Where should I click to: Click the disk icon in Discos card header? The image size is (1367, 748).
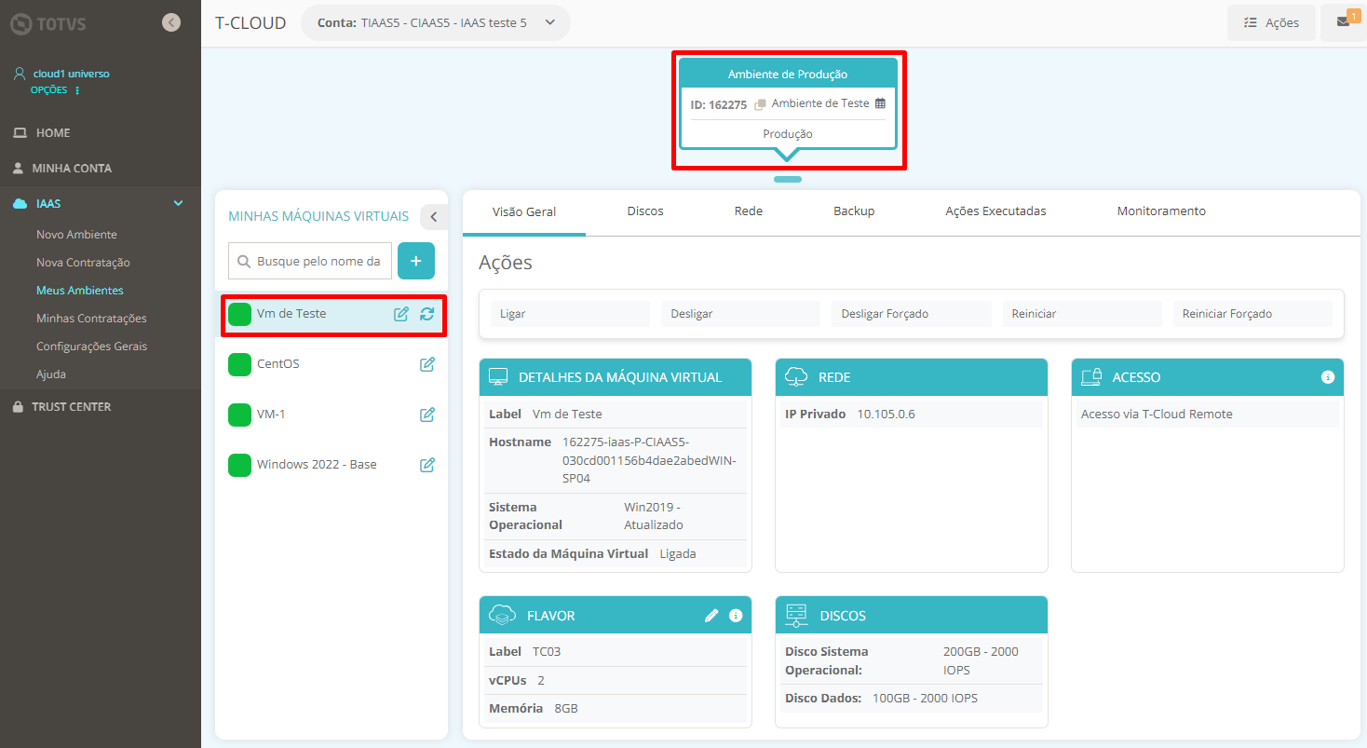796,615
